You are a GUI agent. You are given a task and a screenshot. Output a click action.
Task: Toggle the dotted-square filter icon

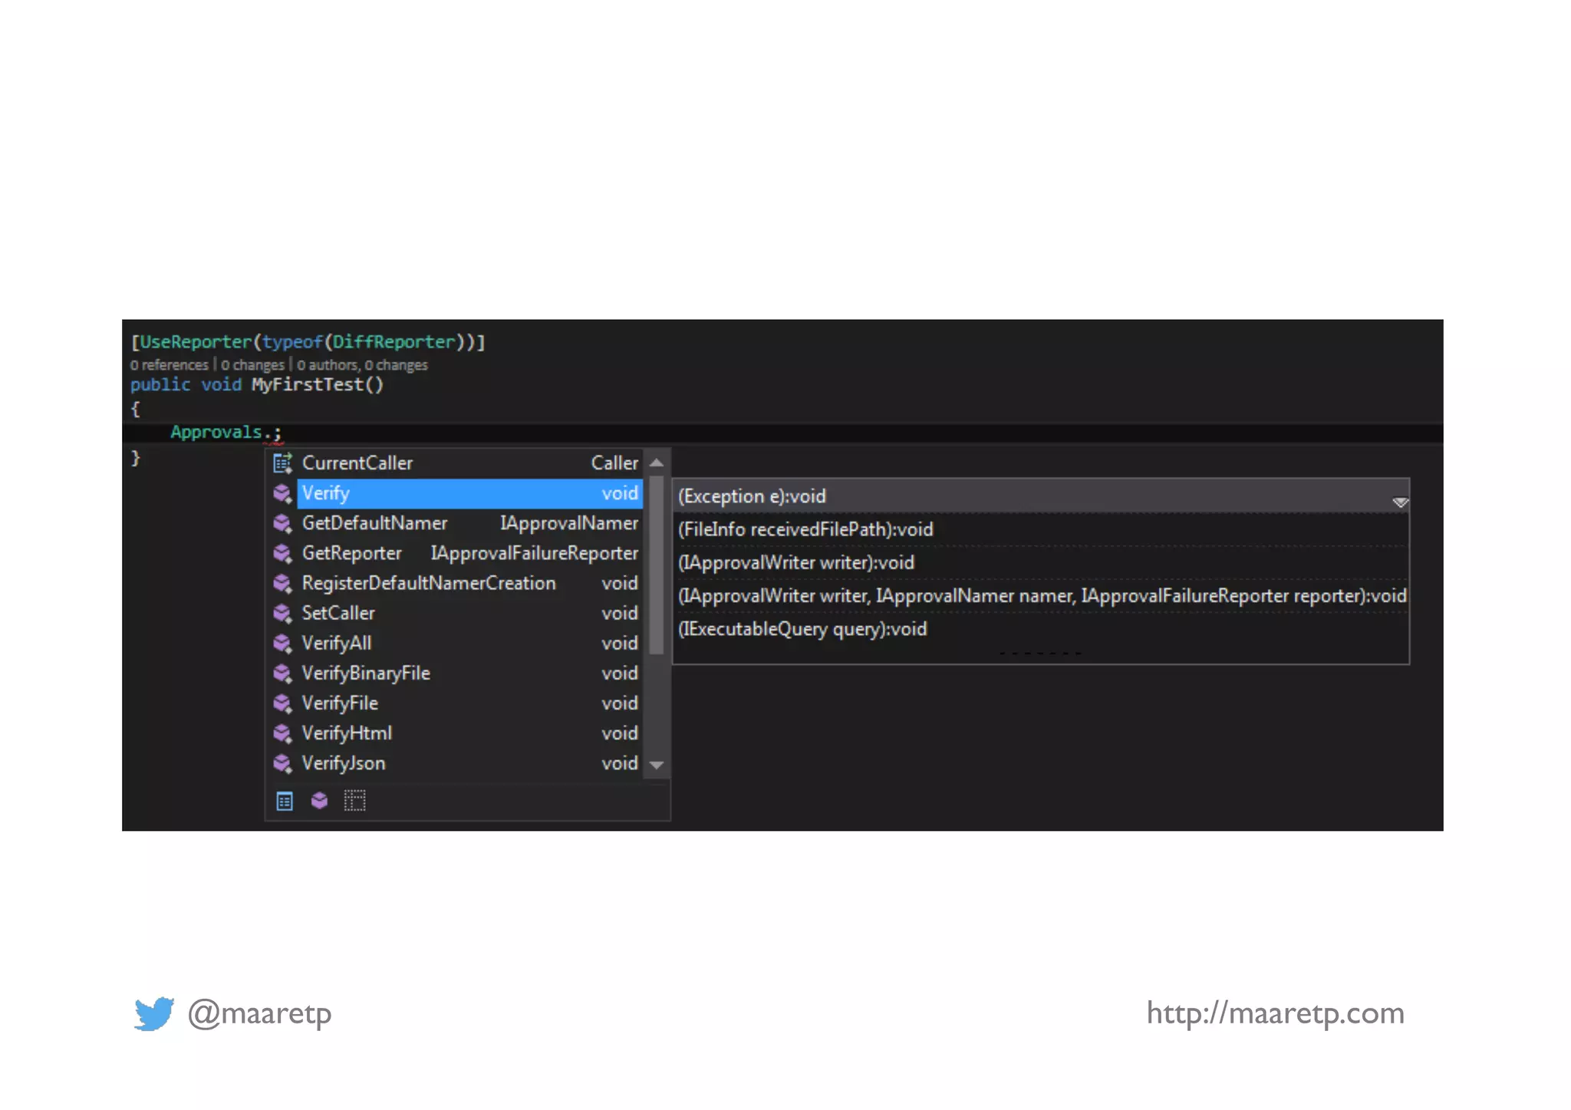pos(354,801)
